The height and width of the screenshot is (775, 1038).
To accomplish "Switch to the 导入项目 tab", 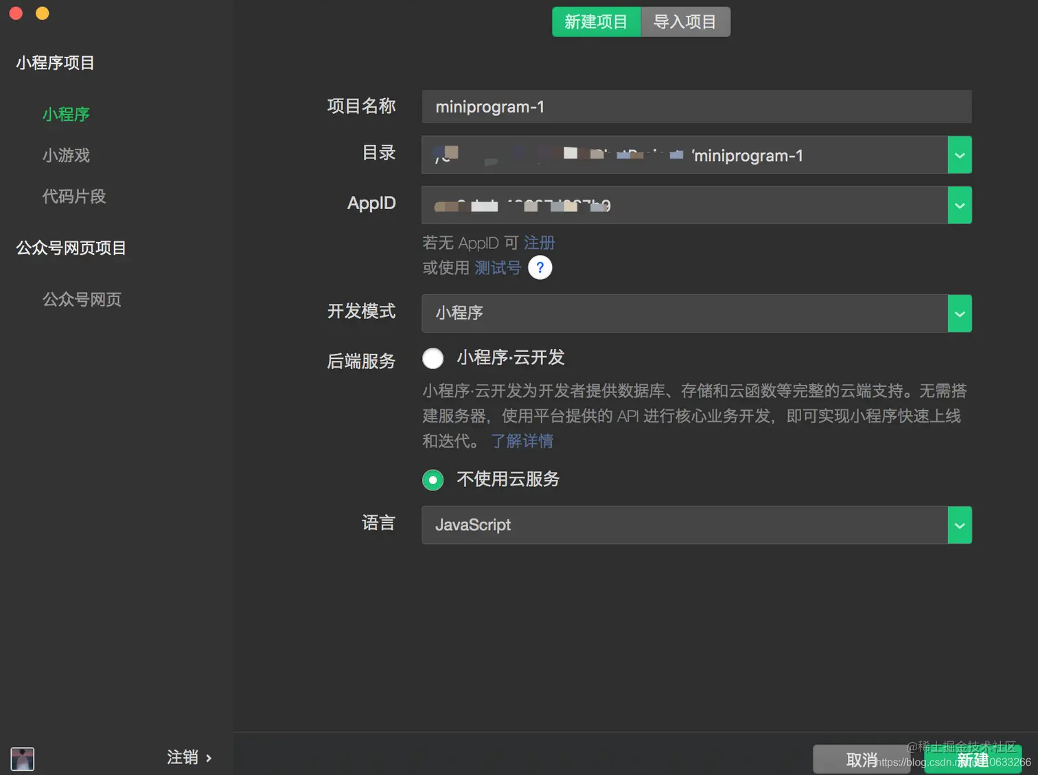I will (x=685, y=22).
